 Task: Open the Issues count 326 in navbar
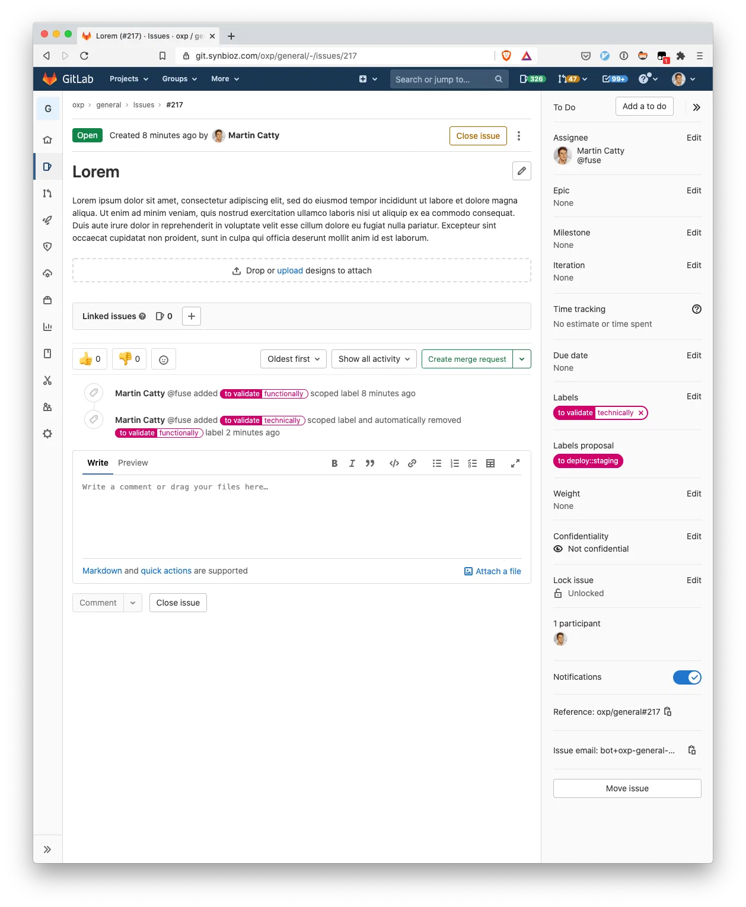point(533,79)
